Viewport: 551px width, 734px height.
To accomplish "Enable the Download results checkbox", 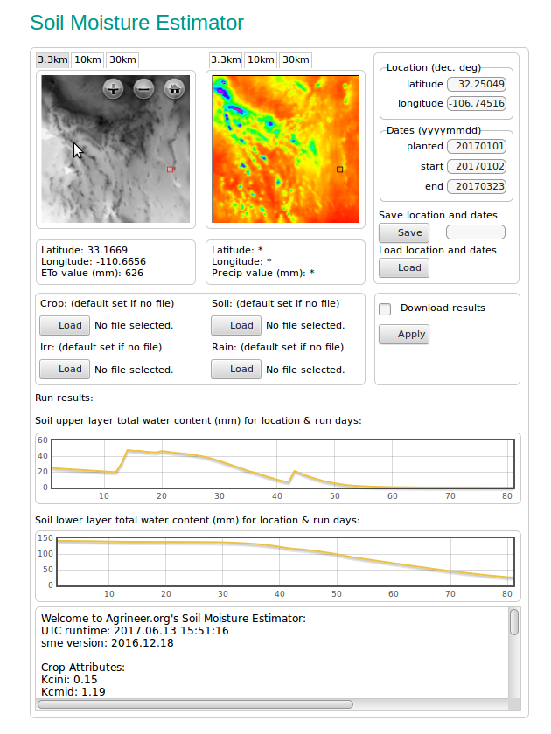I will pyautogui.click(x=384, y=308).
